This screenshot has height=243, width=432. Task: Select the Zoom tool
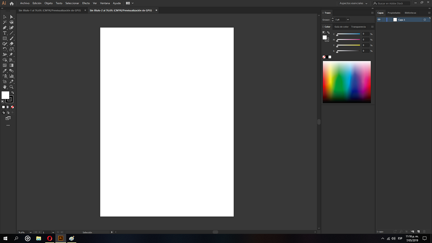(x=11, y=87)
